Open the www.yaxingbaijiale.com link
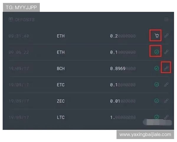The height and width of the screenshot is (142, 177). coord(145,135)
